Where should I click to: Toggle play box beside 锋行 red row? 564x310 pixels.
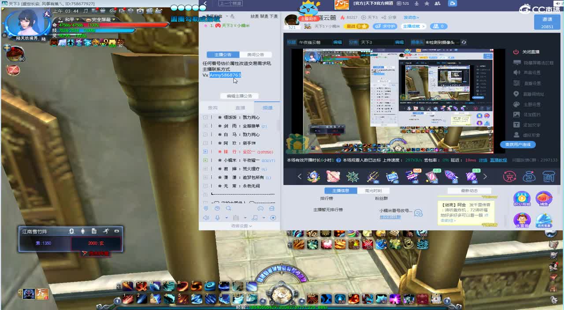(205, 152)
